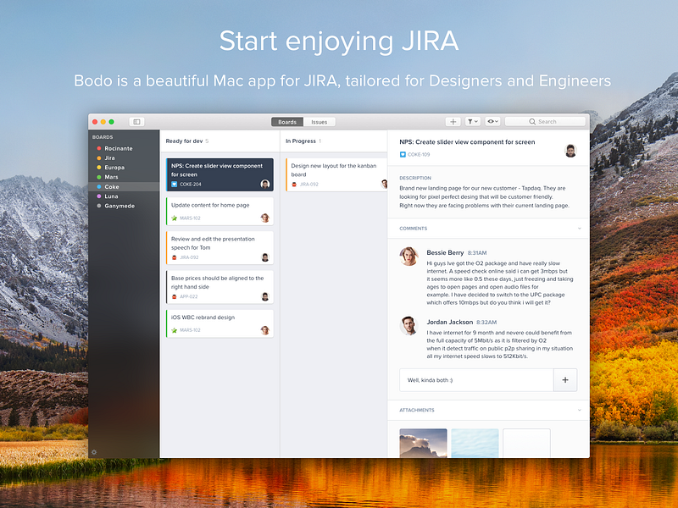678x508 pixels.
Task: Click the add issue plus toolbar button
Action: [x=453, y=122]
